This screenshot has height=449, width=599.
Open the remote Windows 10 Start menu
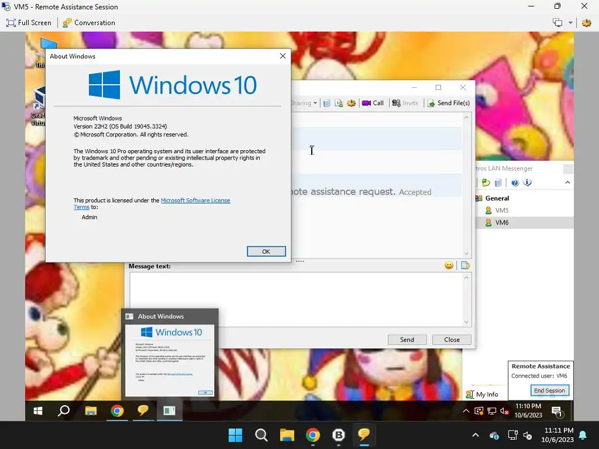tap(38, 411)
